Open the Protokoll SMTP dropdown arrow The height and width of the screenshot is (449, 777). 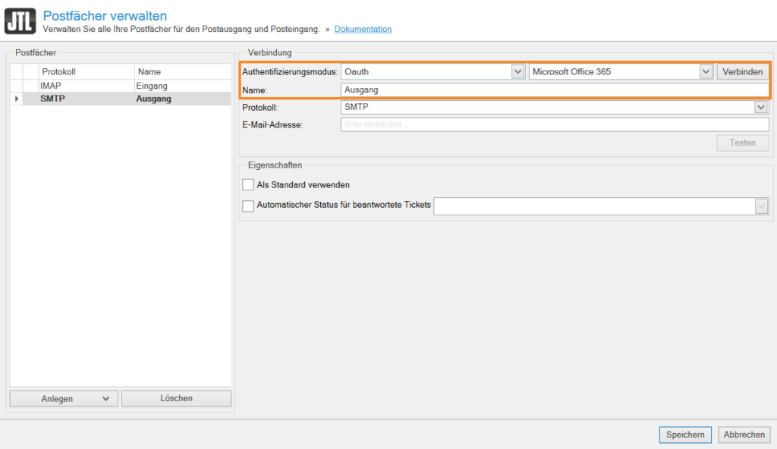[761, 107]
